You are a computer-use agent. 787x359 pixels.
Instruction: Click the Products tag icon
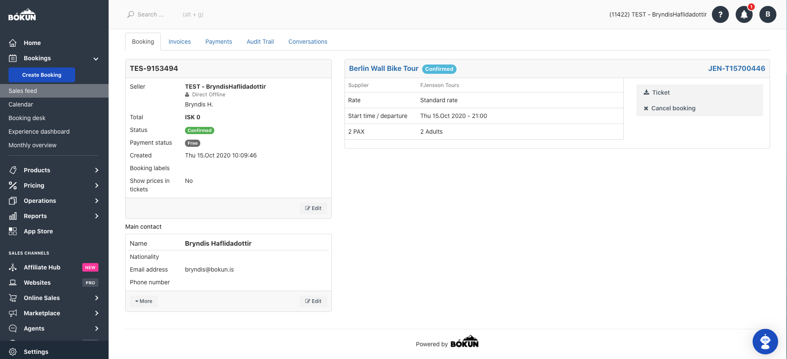(13, 170)
